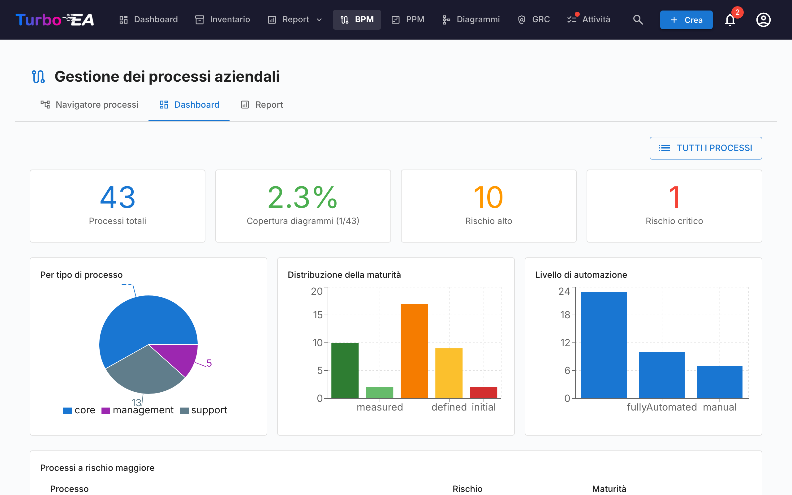Click the Inventario archive box icon
This screenshot has height=495, width=792.
tap(199, 19)
